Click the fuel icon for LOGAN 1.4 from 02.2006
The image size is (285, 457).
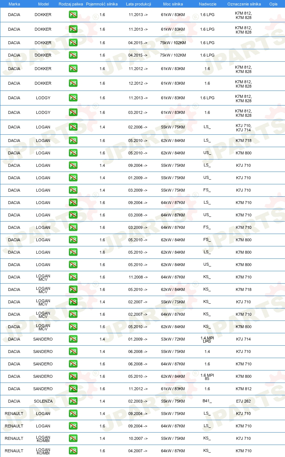click(x=73, y=127)
